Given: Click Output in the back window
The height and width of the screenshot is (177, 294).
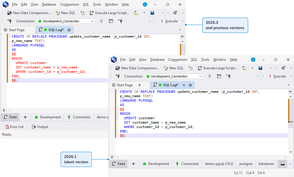Looking at the screenshot, I should [x=40, y=127].
